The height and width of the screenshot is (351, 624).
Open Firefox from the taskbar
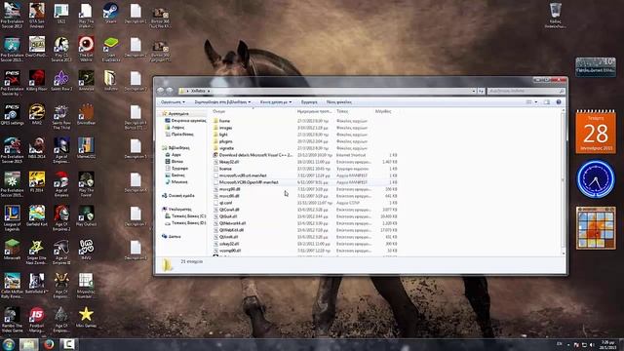coord(49,344)
